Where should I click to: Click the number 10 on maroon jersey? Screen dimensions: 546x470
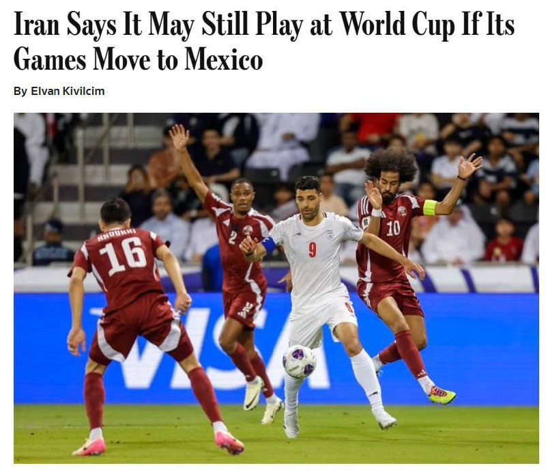pos(393,228)
